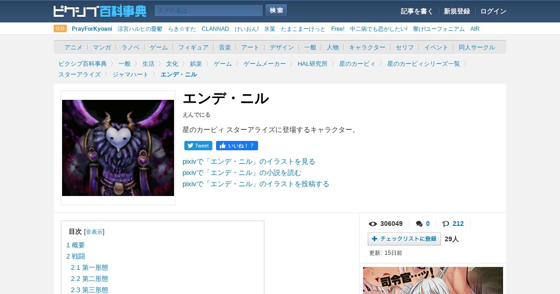Open 涼宮ハルヒの憂鬱 trending tag

(140, 29)
